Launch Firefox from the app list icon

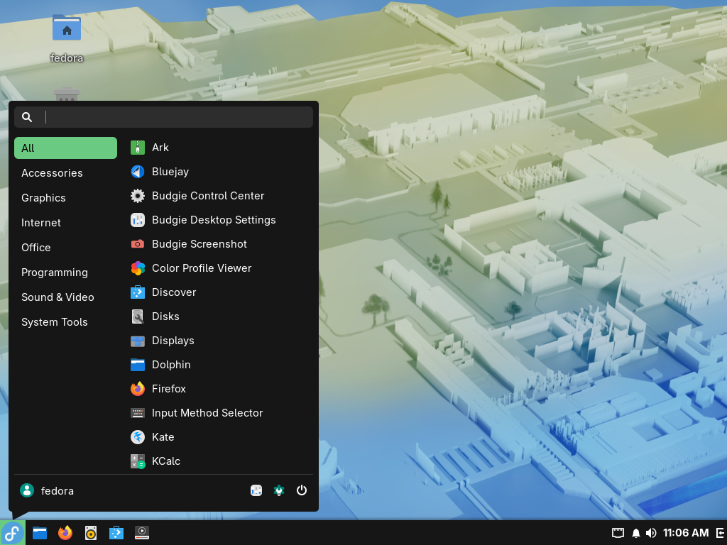point(138,389)
